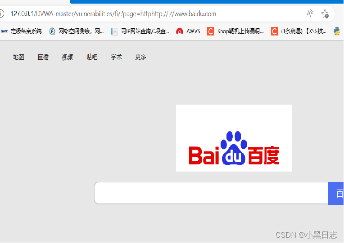Click the 网络空间测绘 bookmark favicon

(52, 31)
